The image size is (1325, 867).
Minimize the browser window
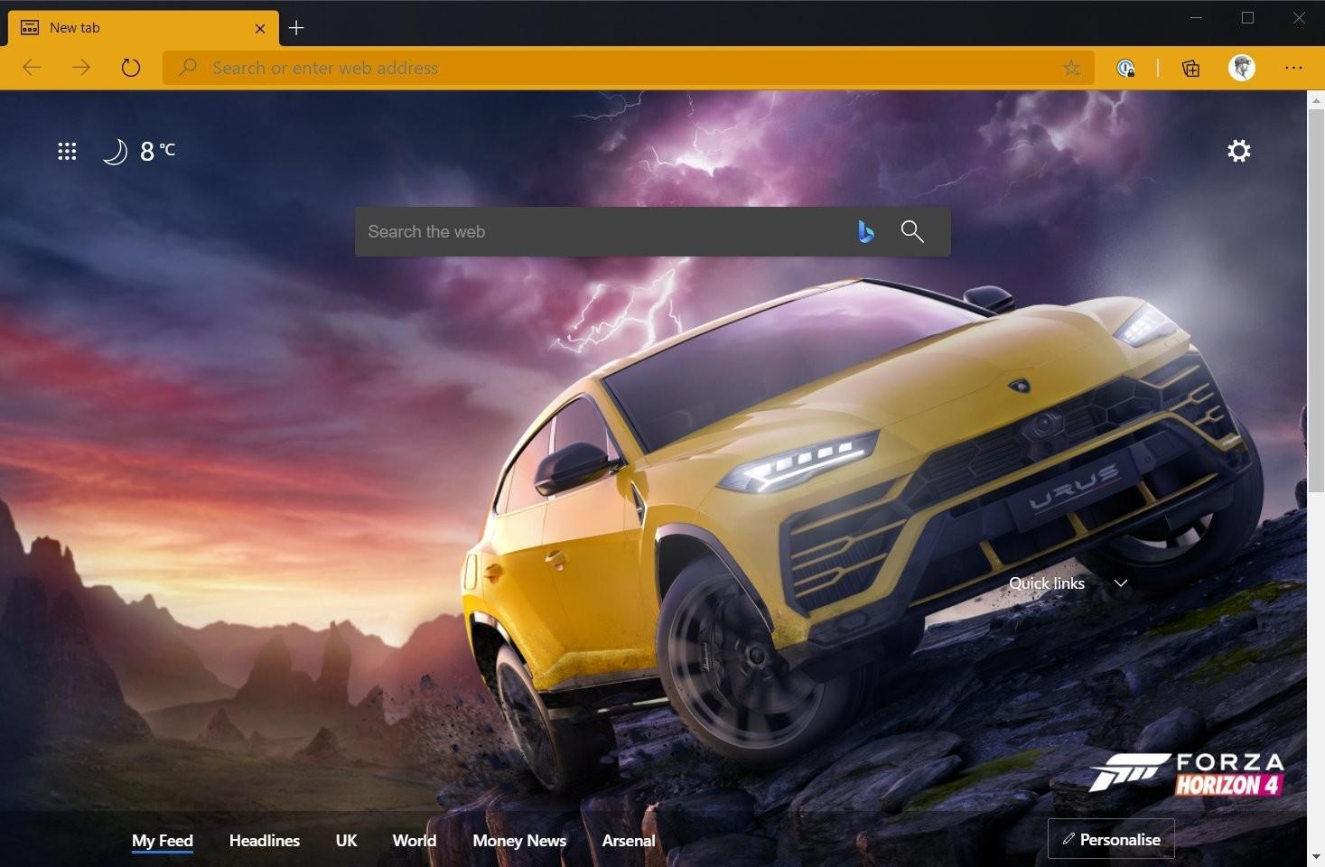click(x=1197, y=18)
